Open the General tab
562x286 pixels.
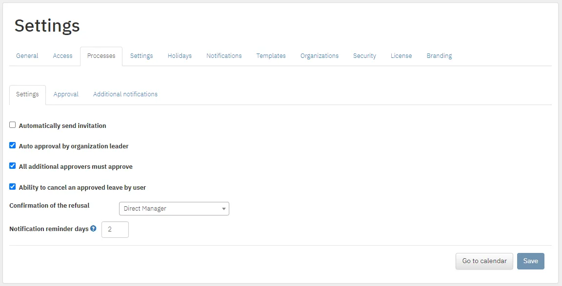coord(27,56)
